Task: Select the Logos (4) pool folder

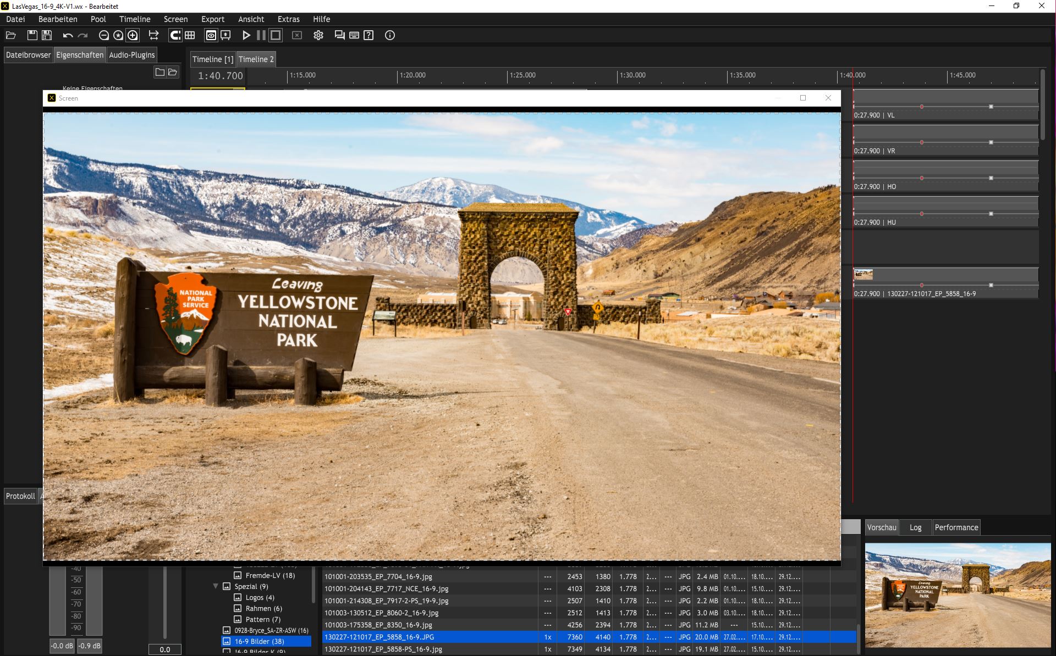Action: (x=260, y=597)
